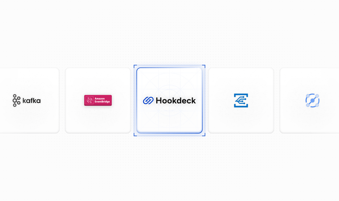Click the dashed-circle connected-nodes icon
339x201 pixels.
(x=313, y=100)
